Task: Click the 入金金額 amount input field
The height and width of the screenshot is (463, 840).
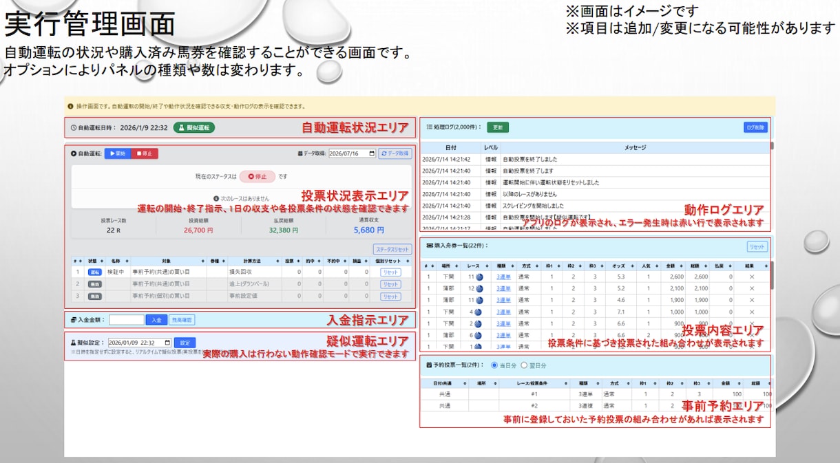Action: tap(127, 320)
